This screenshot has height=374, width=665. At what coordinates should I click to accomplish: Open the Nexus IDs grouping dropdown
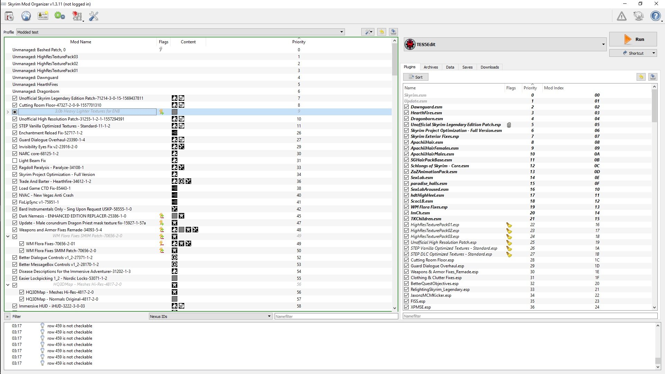pos(210,316)
